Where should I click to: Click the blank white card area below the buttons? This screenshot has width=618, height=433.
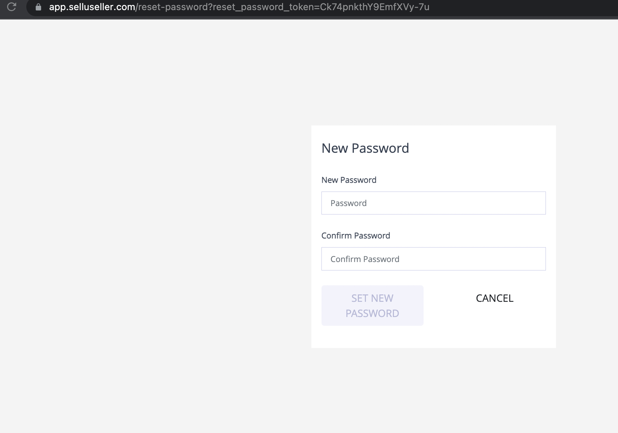[433, 337]
